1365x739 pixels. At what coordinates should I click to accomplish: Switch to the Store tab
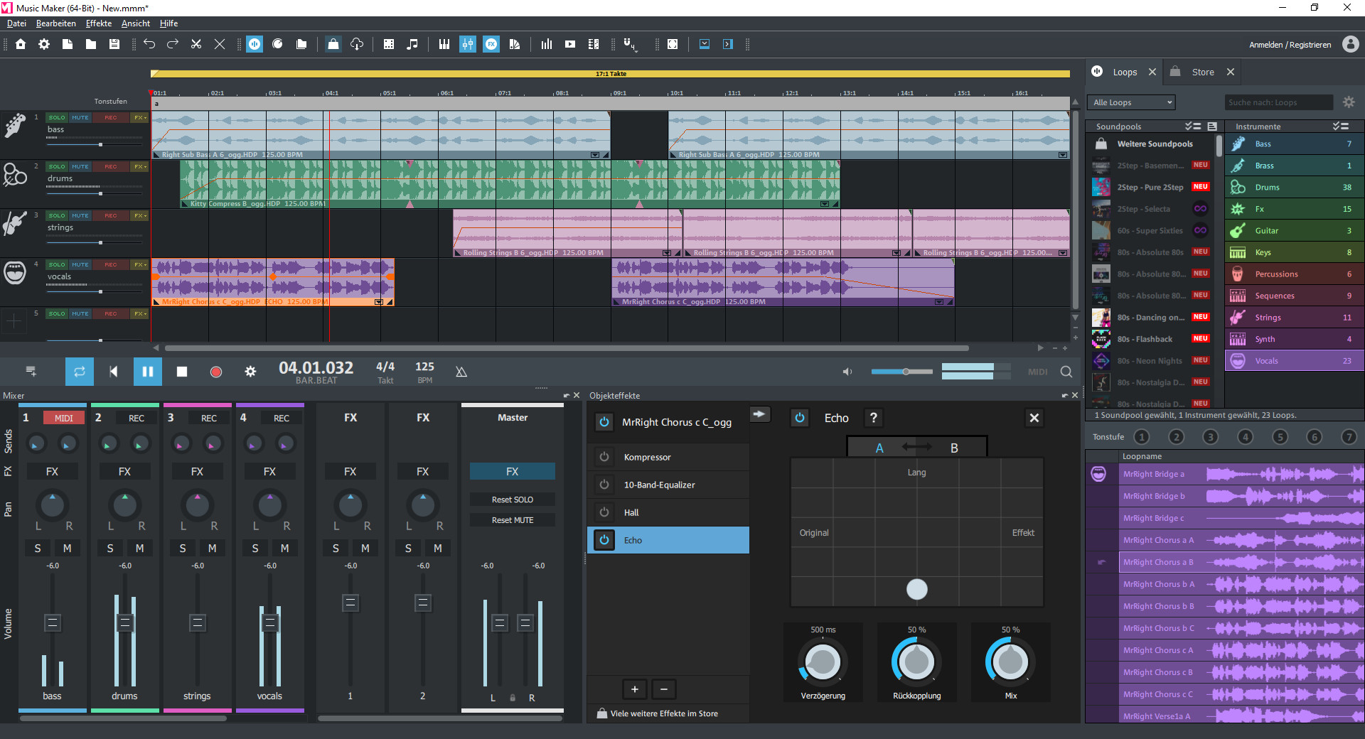tap(1202, 71)
